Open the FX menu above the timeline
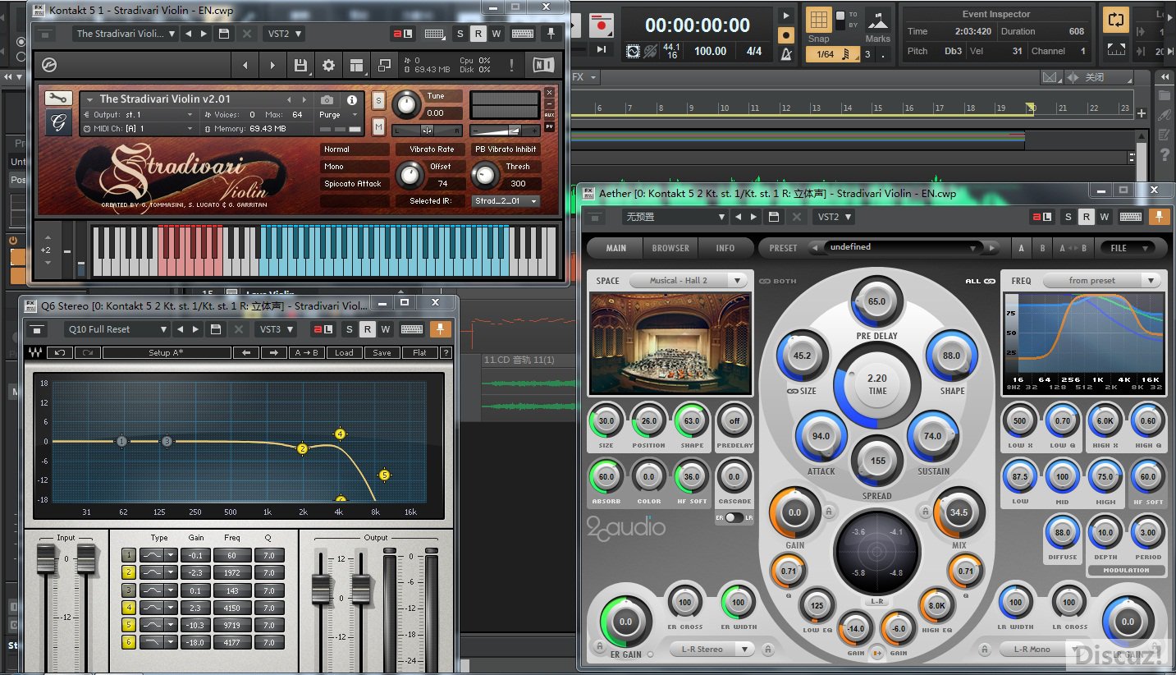Image resolution: width=1176 pixels, height=675 pixels. point(584,77)
